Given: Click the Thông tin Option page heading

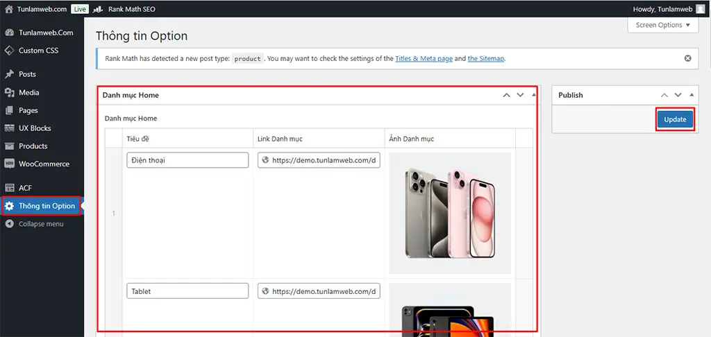Looking at the screenshot, I should point(142,36).
